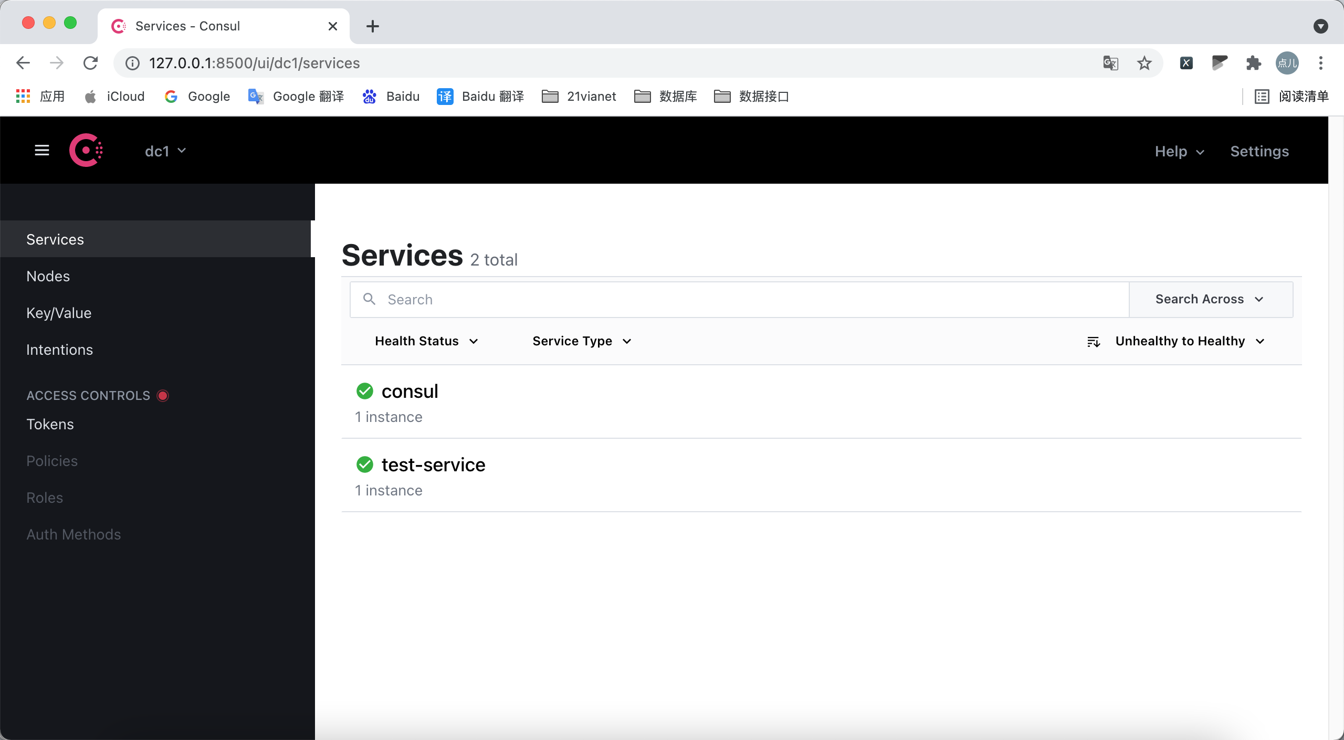Open the test-service details
This screenshot has width=1344, height=740.
pos(433,464)
